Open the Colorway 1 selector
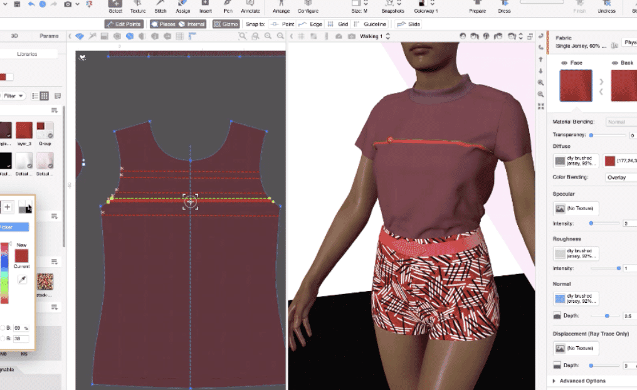 coord(432,3)
